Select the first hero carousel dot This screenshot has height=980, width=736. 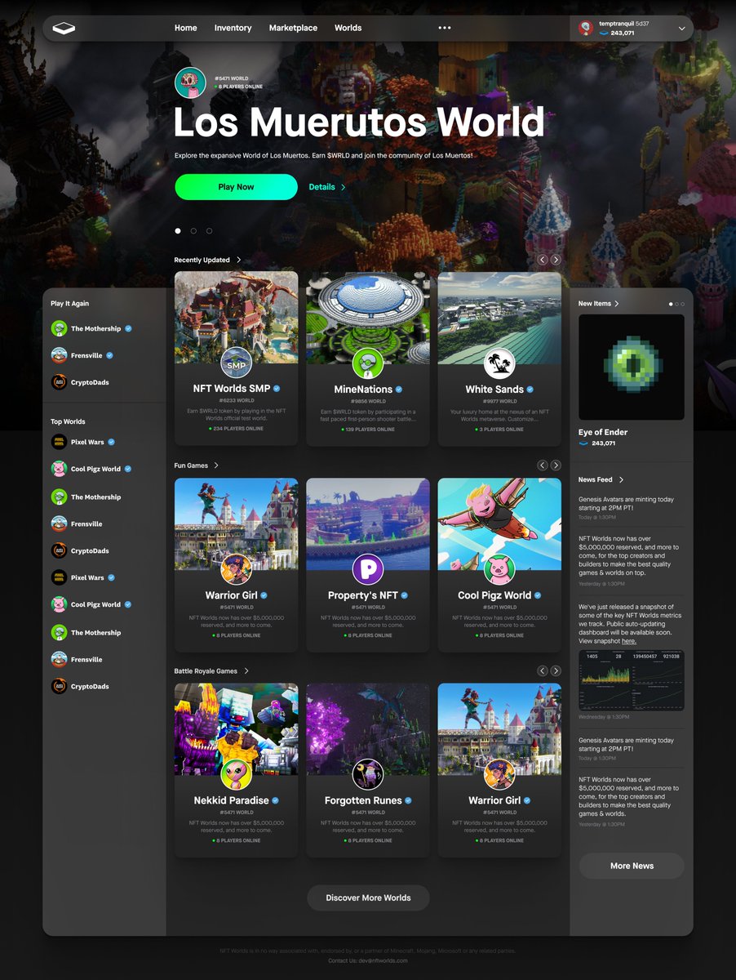pos(178,231)
